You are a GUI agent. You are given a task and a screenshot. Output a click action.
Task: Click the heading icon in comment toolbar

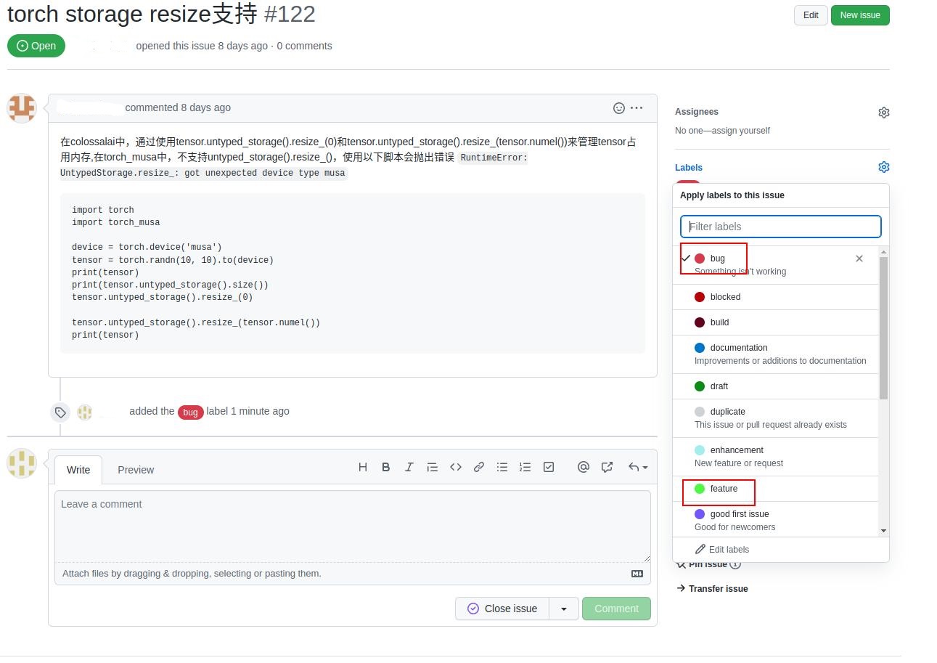363,467
